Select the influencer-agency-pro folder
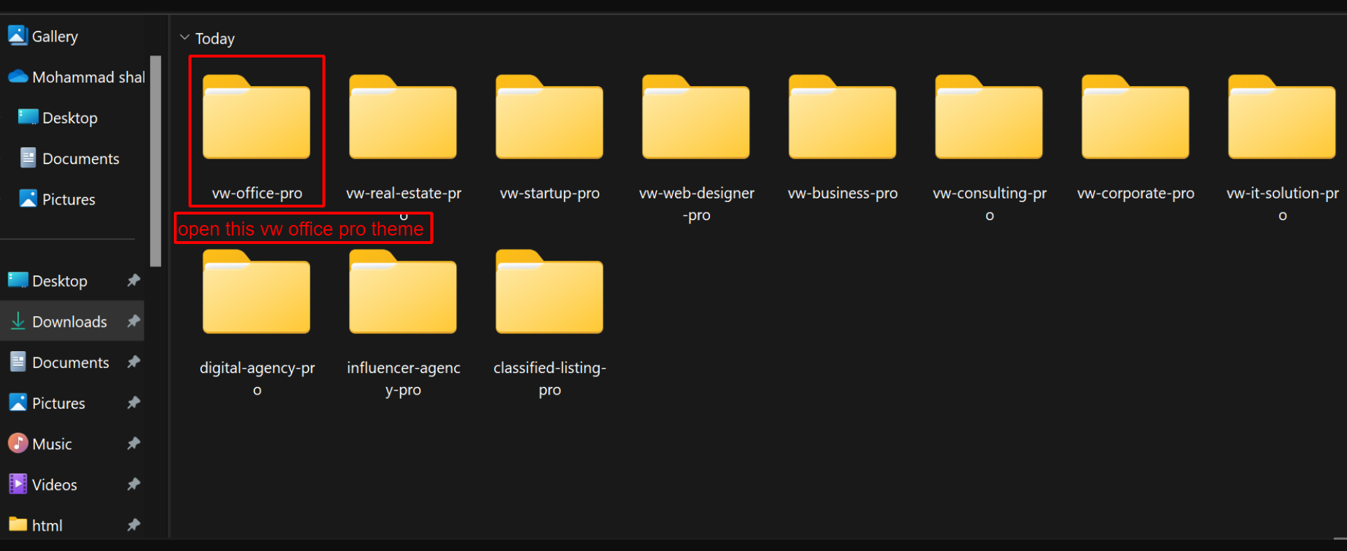This screenshot has width=1347, height=551. tap(403, 294)
